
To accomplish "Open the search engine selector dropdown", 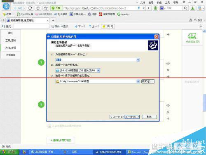I will [x=163, y=8].
